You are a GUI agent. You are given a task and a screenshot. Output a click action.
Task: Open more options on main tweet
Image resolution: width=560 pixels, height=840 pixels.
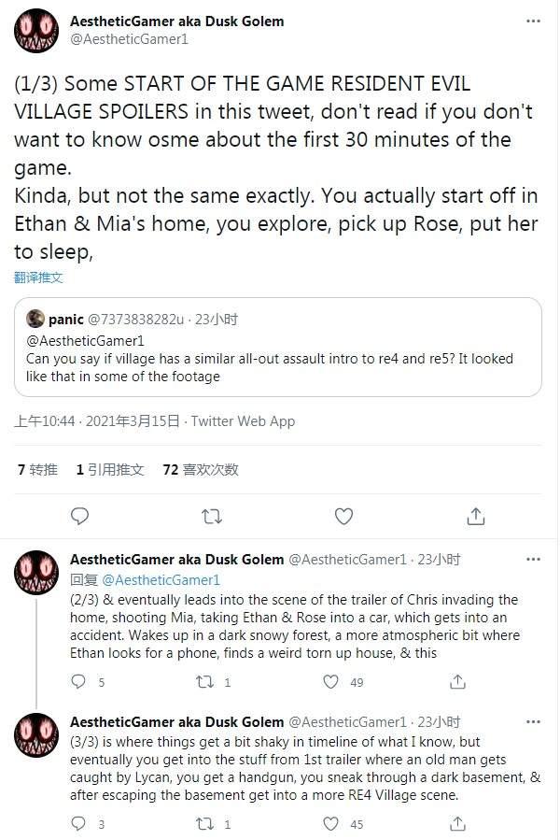pos(533,21)
